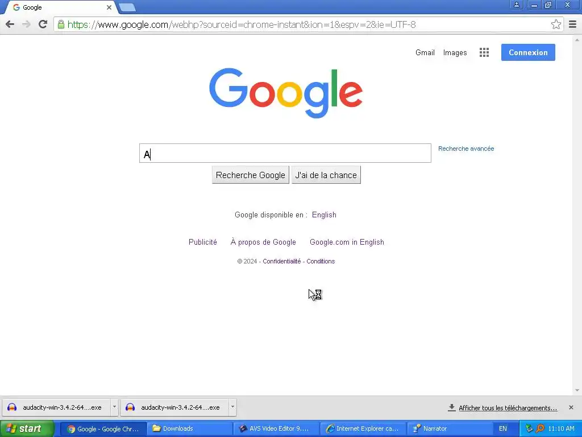The height and width of the screenshot is (437, 582).
Task: Open the Publicité link
Action: 203,242
